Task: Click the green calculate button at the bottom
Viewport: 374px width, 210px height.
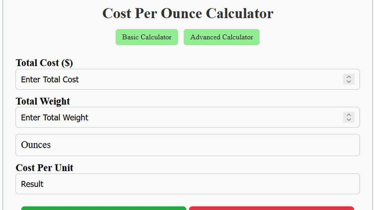Action: (x=103, y=209)
